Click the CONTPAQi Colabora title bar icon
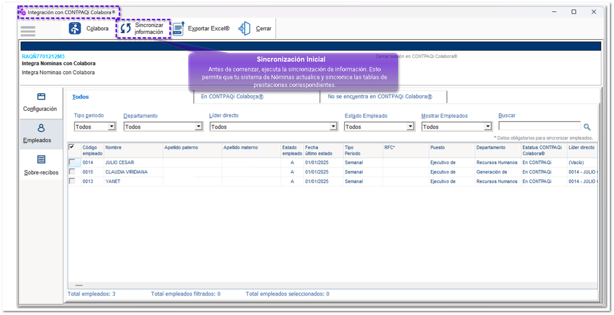The width and height of the screenshot is (614, 315). (22, 12)
